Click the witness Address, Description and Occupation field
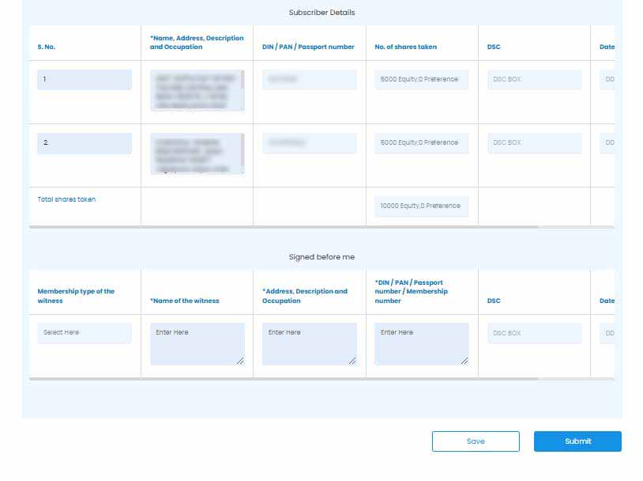643x481 pixels. (x=309, y=343)
